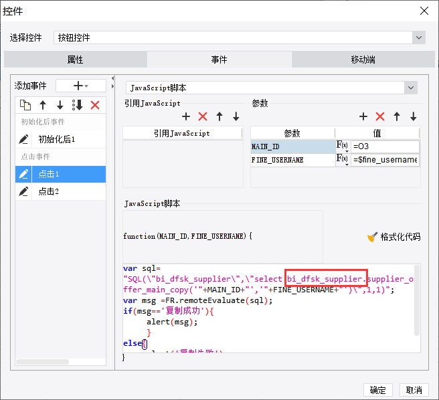Click 格式化代码 to format the script
439x400 pixels.
coord(394,237)
